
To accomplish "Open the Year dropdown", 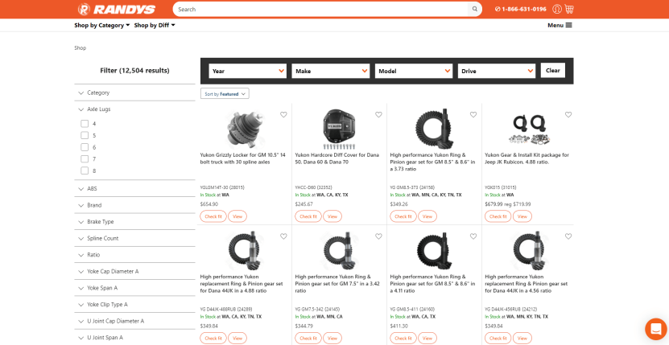I will tap(247, 71).
